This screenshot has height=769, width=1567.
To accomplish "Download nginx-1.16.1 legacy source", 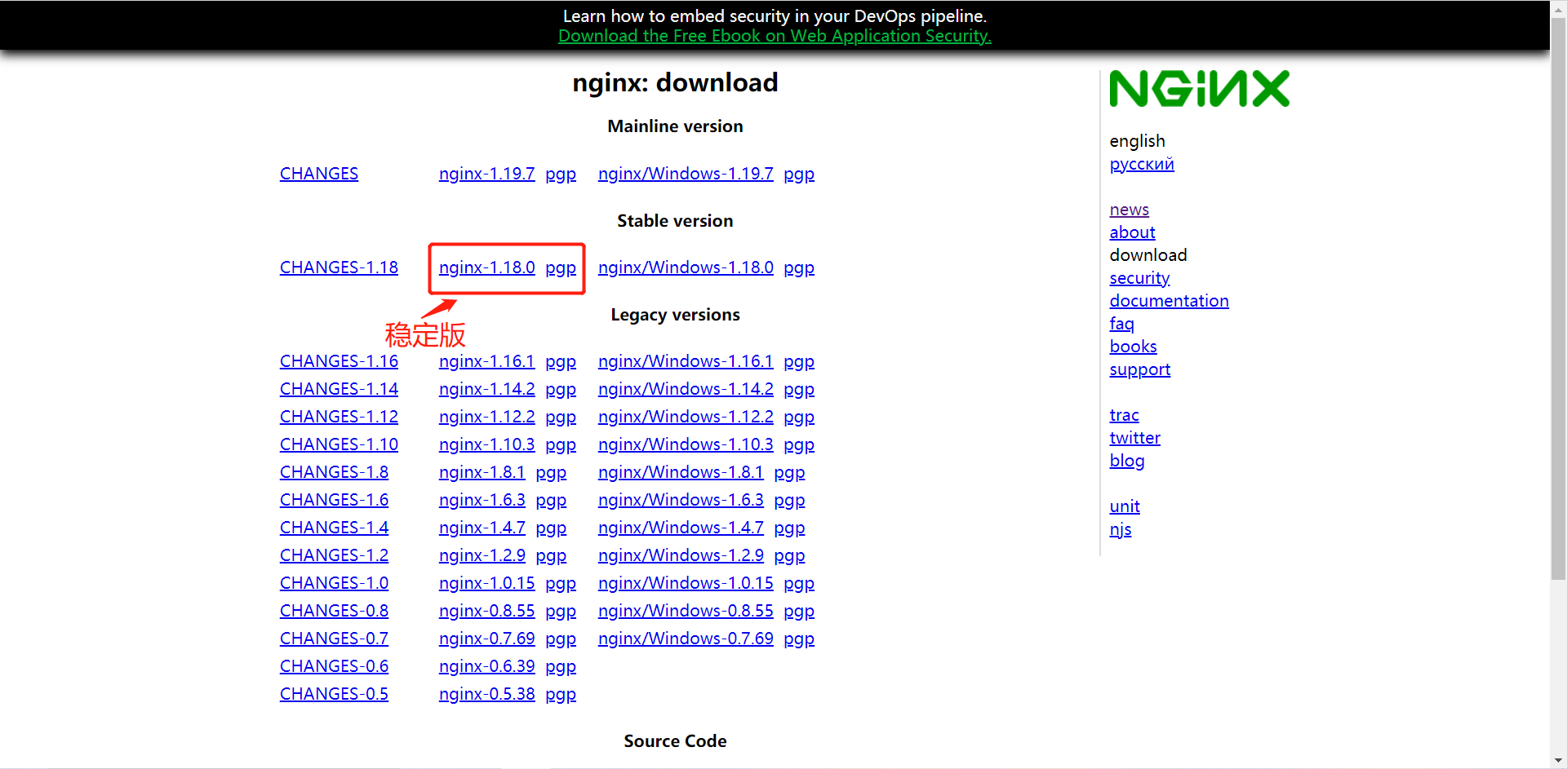I will [486, 361].
